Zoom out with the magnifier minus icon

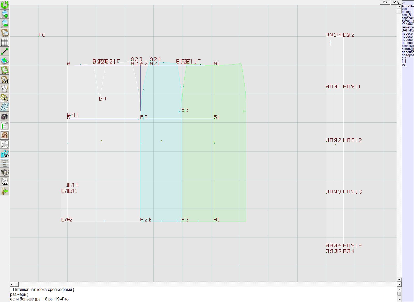click(x=5, y=23)
